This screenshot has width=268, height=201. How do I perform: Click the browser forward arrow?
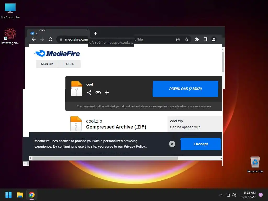(x=42, y=39)
